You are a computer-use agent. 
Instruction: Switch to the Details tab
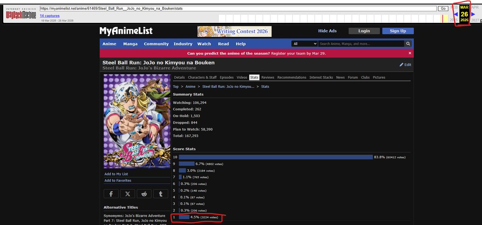pyautogui.click(x=180, y=77)
